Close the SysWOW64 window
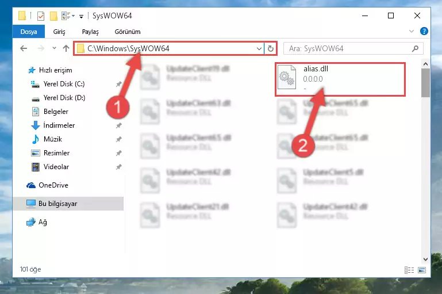This screenshot has height=294, width=442. (417, 16)
